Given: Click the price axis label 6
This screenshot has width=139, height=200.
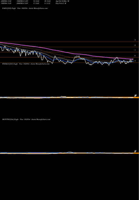Looking at the screenshot, I should [x=135, y=56].
